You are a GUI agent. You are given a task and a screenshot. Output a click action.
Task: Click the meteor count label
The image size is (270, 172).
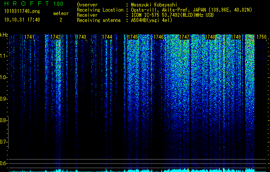coord(61,13)
